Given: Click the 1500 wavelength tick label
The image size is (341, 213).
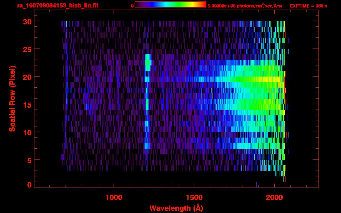Looking at the screenshot, I should click(194, 197).
